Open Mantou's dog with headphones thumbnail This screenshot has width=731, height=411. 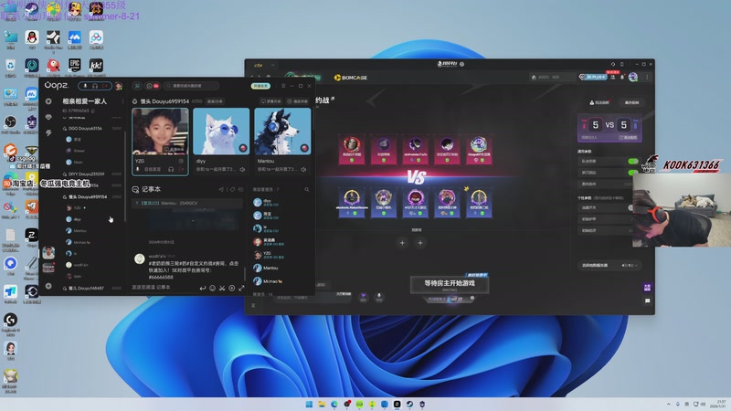(x=282, y=132)
